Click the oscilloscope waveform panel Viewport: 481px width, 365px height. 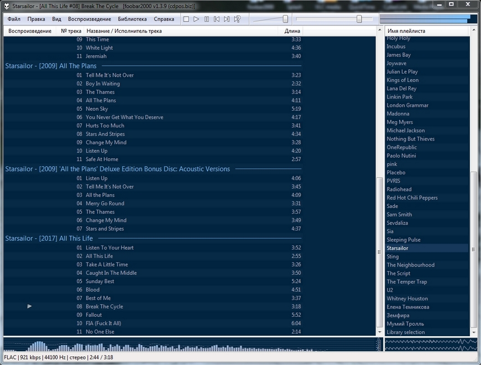431,345
